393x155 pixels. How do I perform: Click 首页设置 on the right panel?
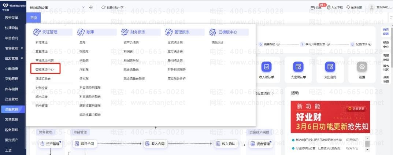pos(386,32)
